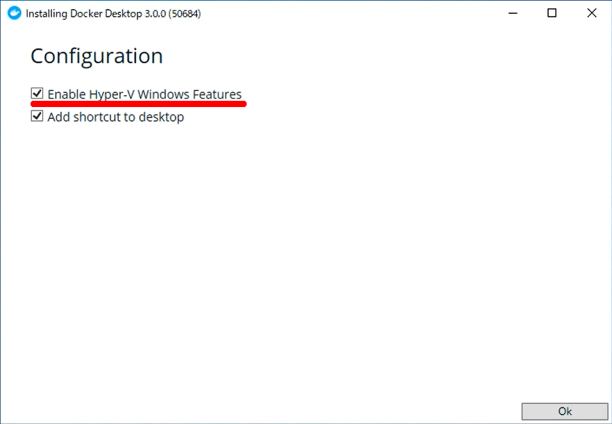
Task: Toggle Add shortcut to desktop checkbox
Action: tap(37, 116)
